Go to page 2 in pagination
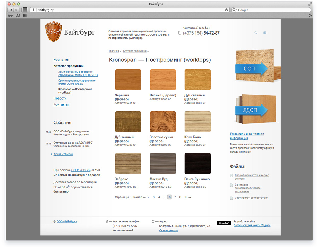318x247 pixels. point(148,197)
